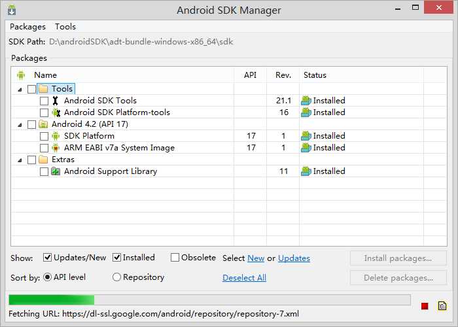The width and height of the screenshot is (458, 327).
Task: Select the Tools group label
Action: pyautogui.click(x=62, y=89)
